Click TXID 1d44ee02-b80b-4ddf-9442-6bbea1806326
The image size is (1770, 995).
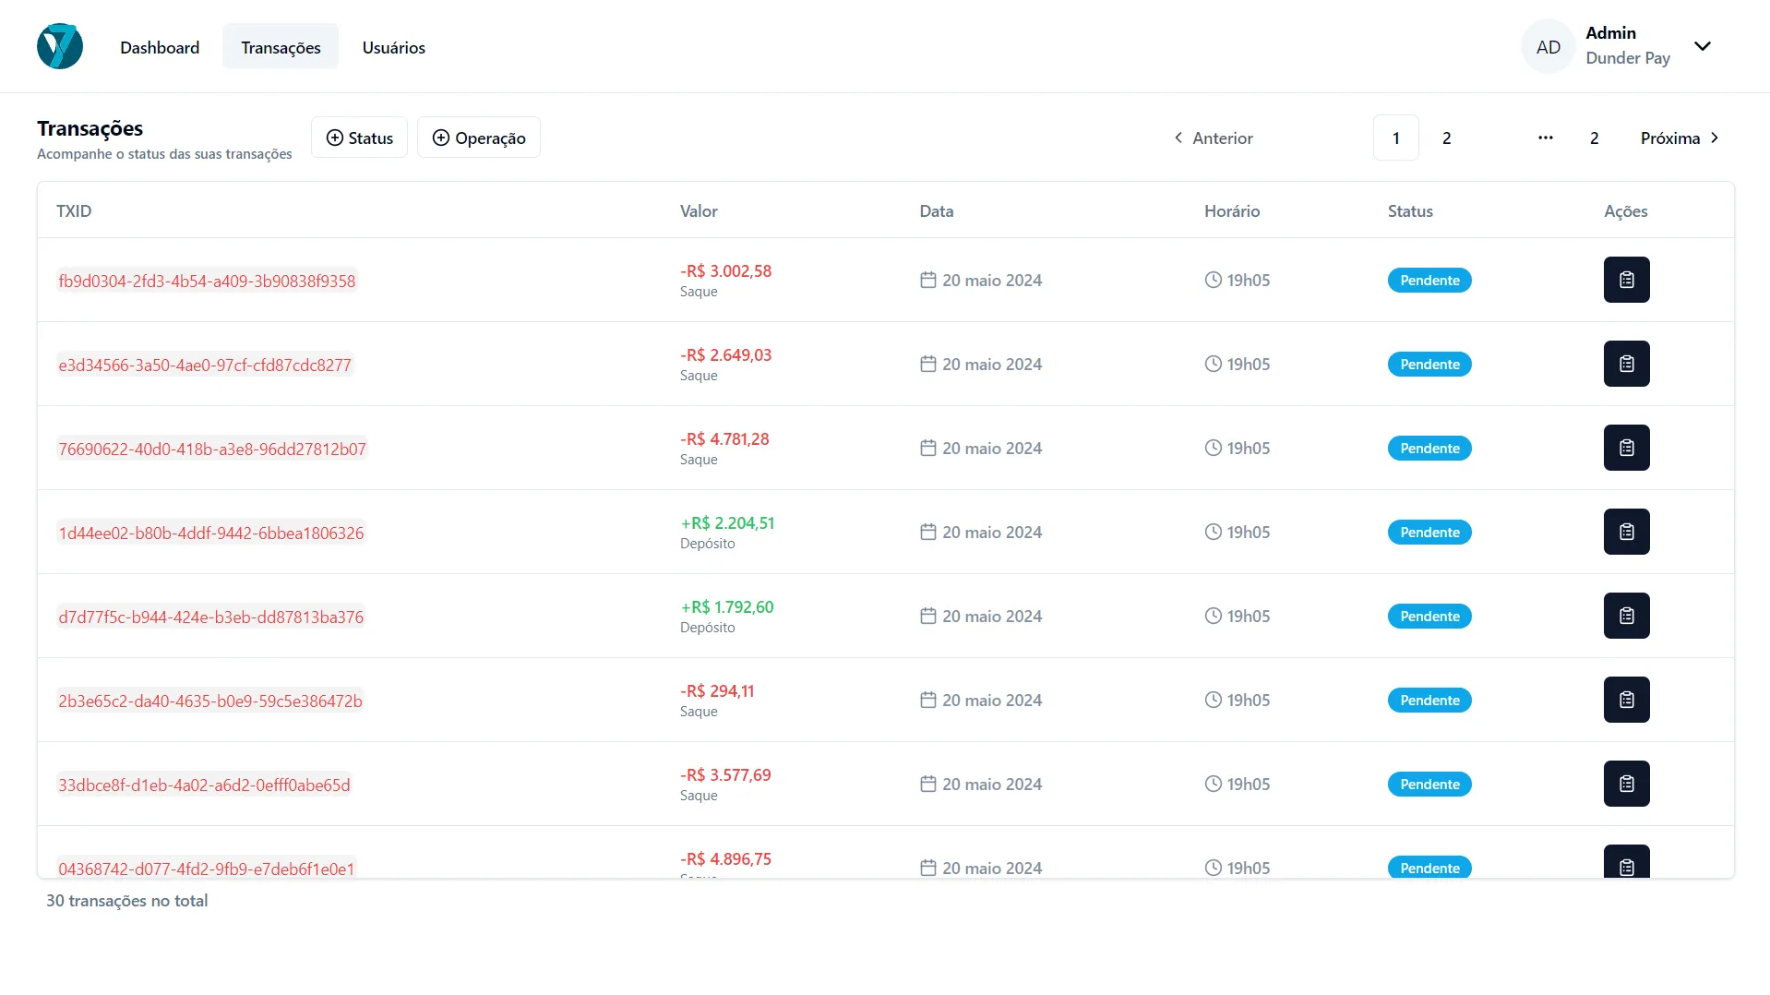(211, 533)
